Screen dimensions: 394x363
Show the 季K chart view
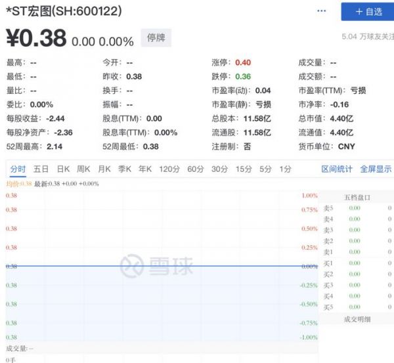(x=125, y=169)
